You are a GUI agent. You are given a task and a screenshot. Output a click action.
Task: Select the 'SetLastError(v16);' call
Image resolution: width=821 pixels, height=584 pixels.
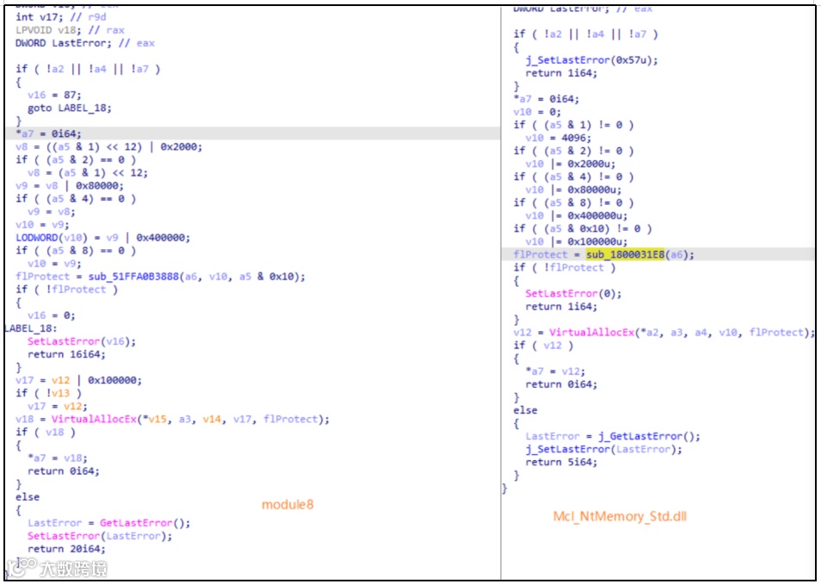coord(82,341)
